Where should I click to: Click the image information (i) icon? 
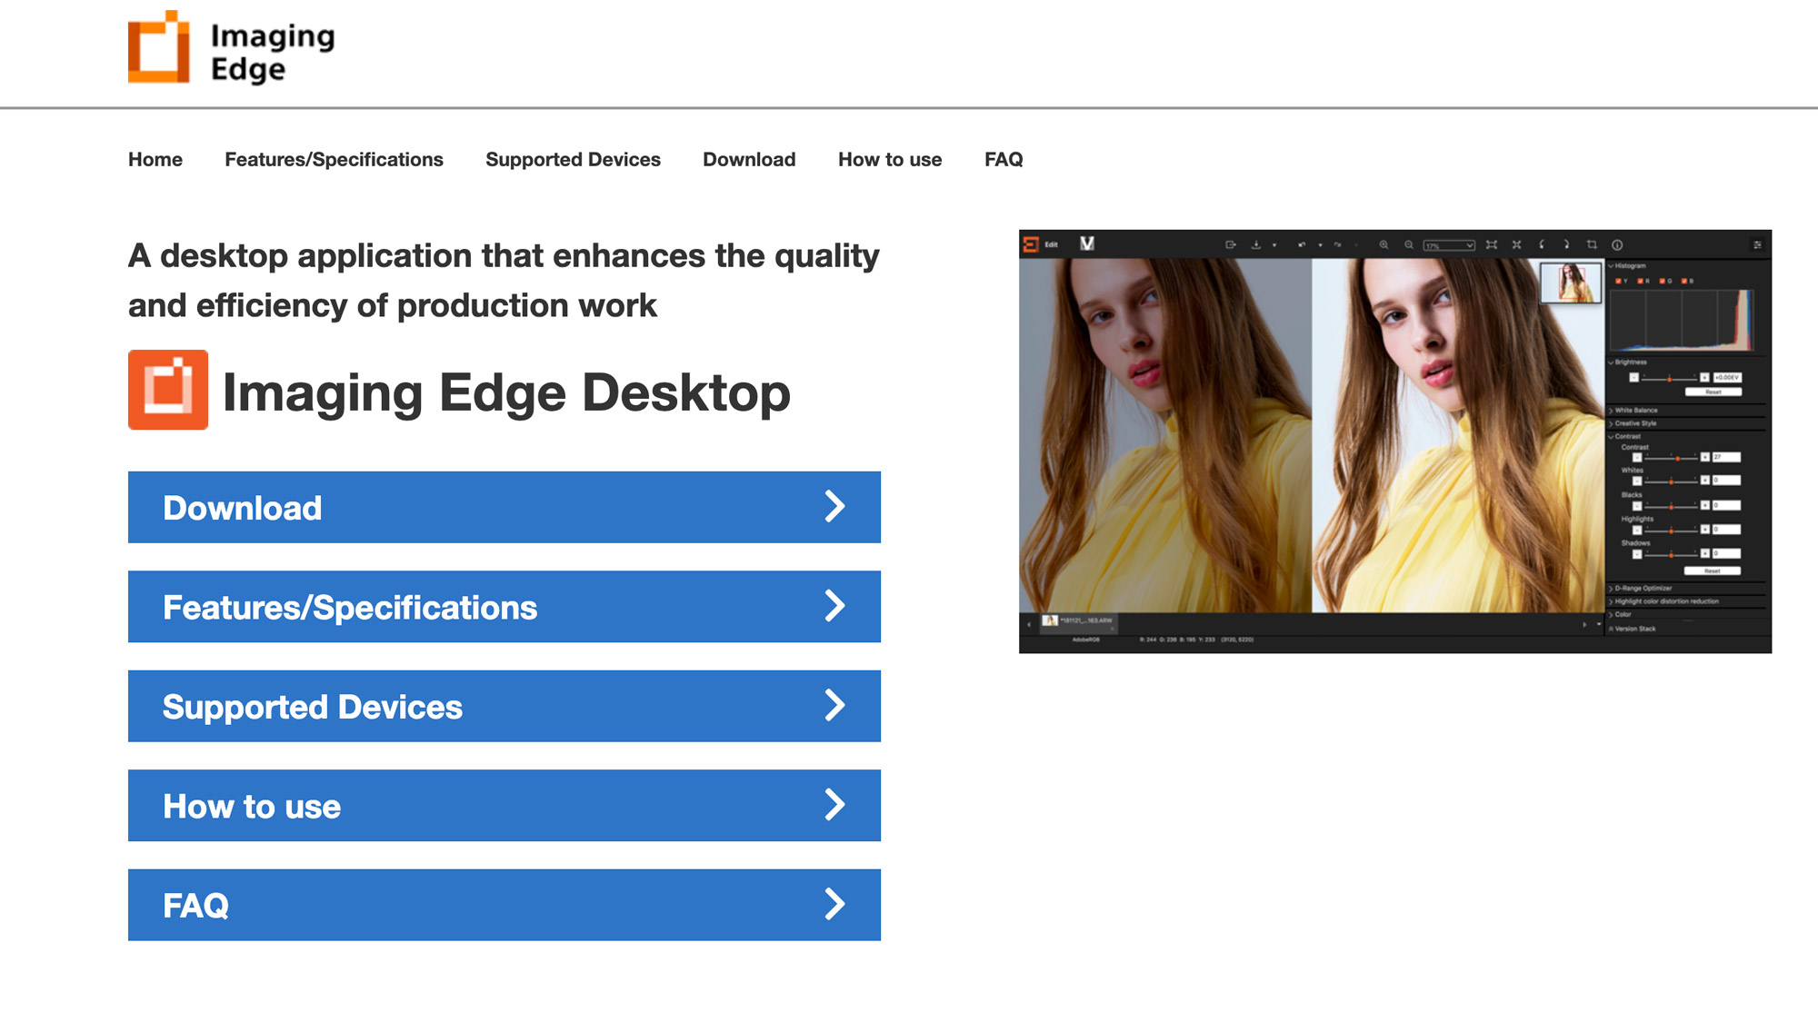(1617, 245)
